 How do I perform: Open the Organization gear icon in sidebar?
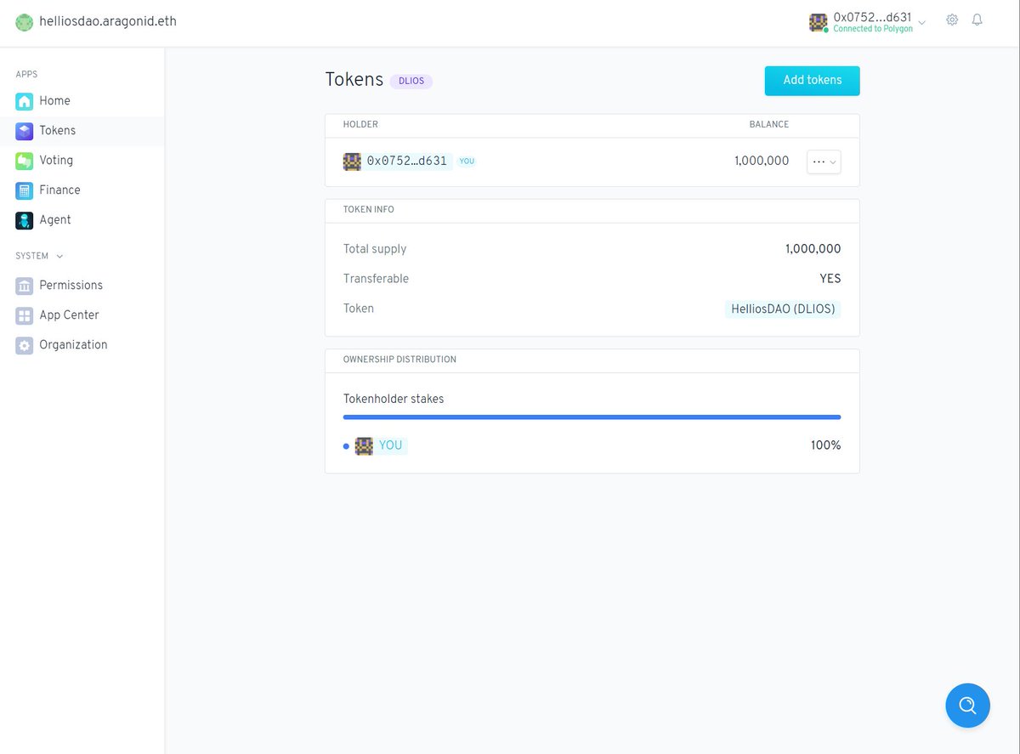click(x=24, y=345)
